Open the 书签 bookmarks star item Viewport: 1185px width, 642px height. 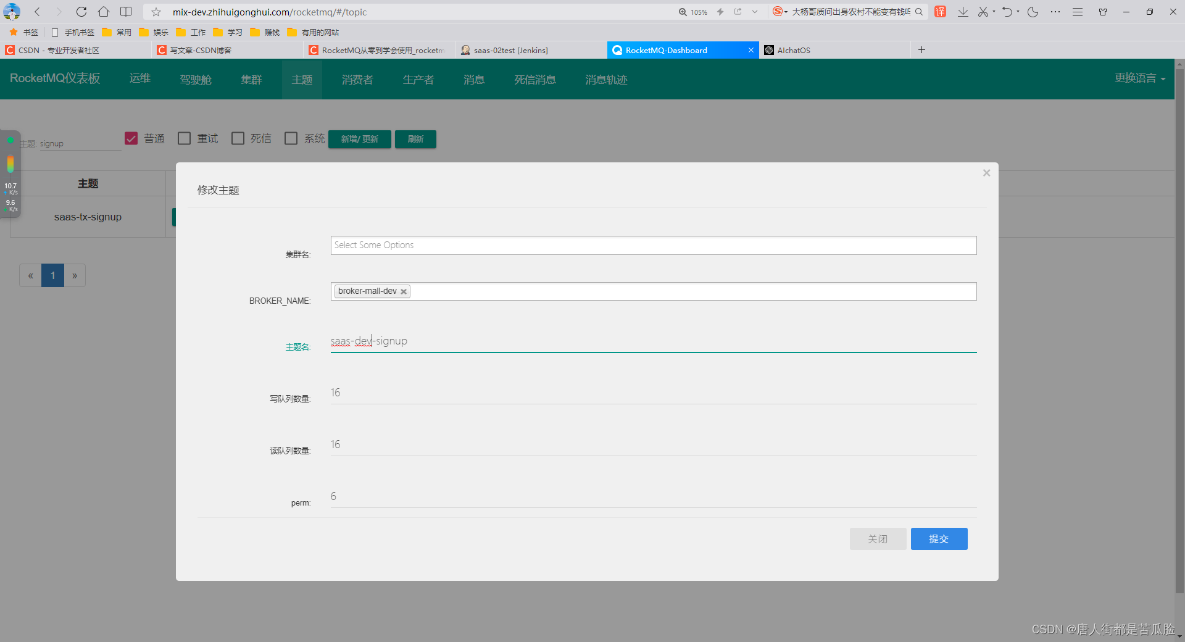pyautogui.click(x=24, y=32)
